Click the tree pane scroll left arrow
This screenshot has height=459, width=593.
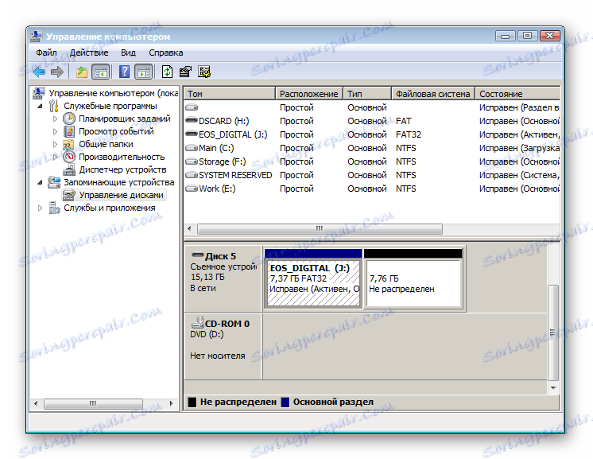coord(36,404)
